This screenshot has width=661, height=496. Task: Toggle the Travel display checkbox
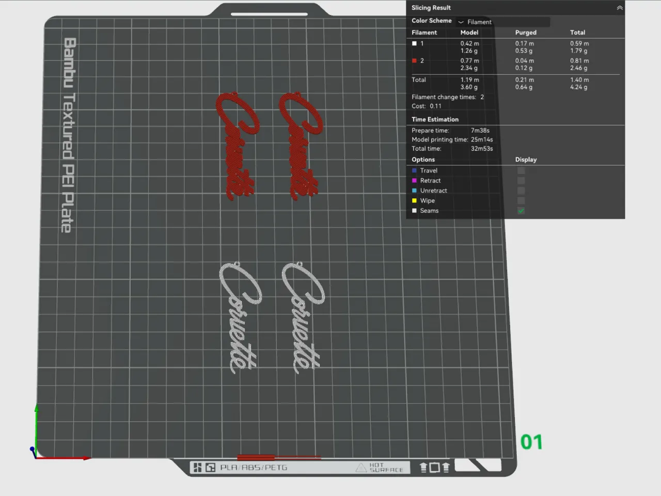click(521, 171)
